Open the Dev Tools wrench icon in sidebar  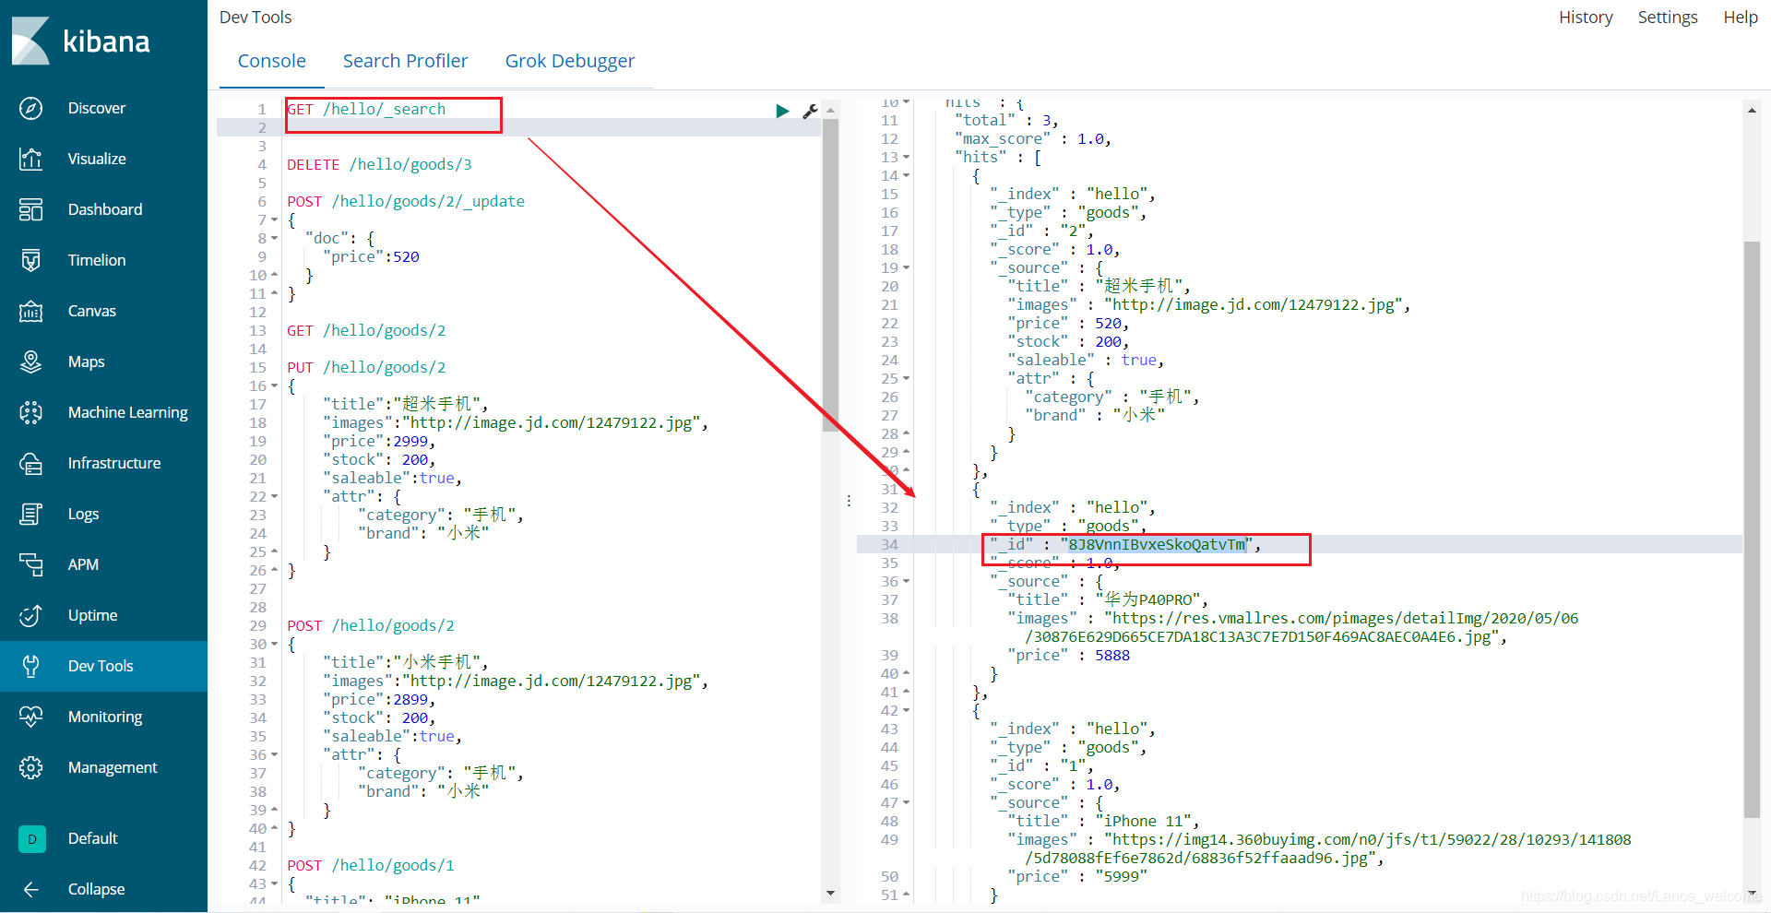(x=30, y=666)
